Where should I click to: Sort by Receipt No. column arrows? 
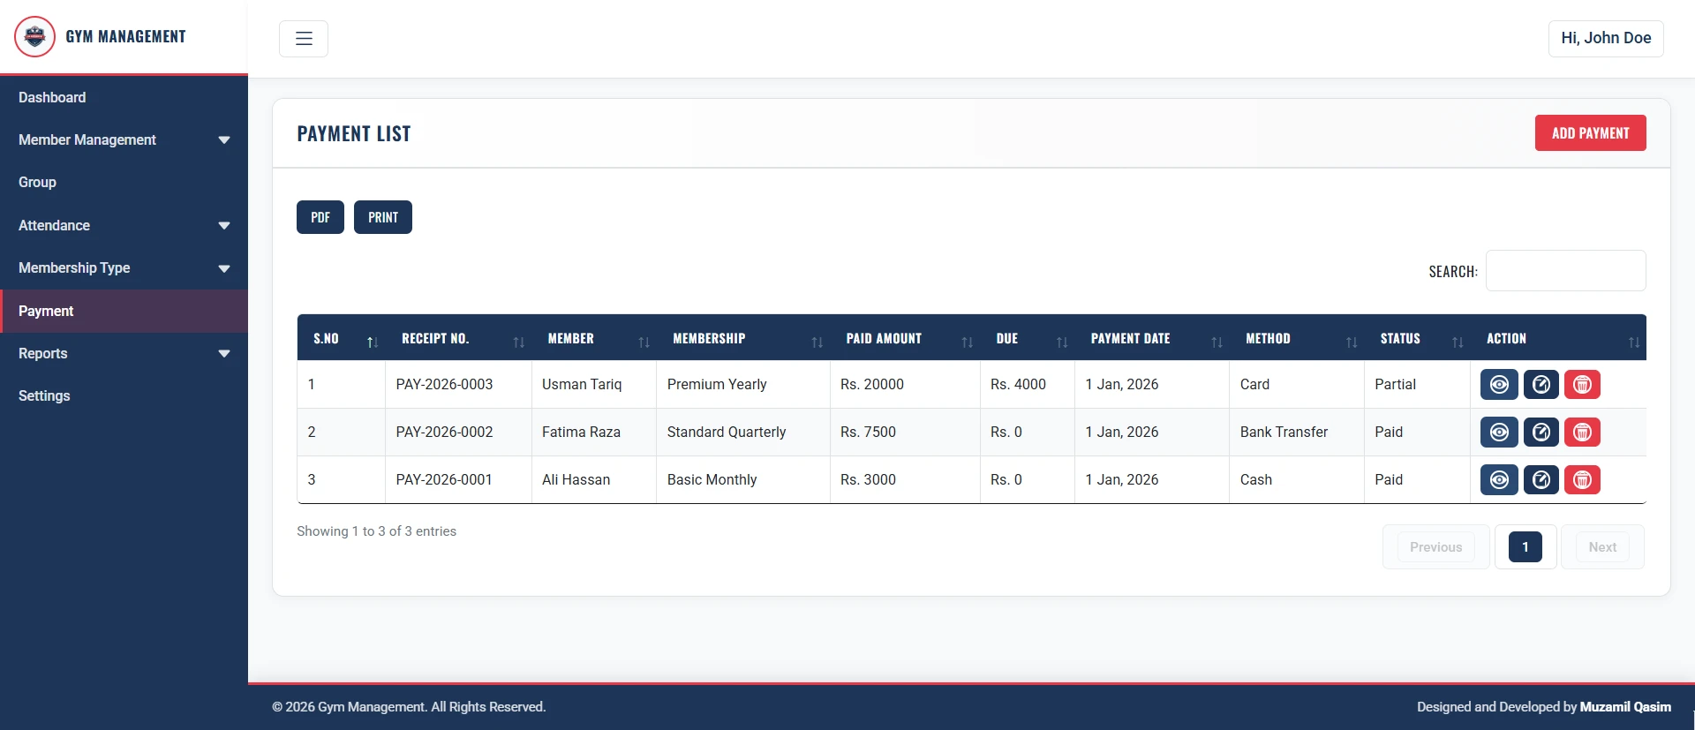[x=519, y=342]
